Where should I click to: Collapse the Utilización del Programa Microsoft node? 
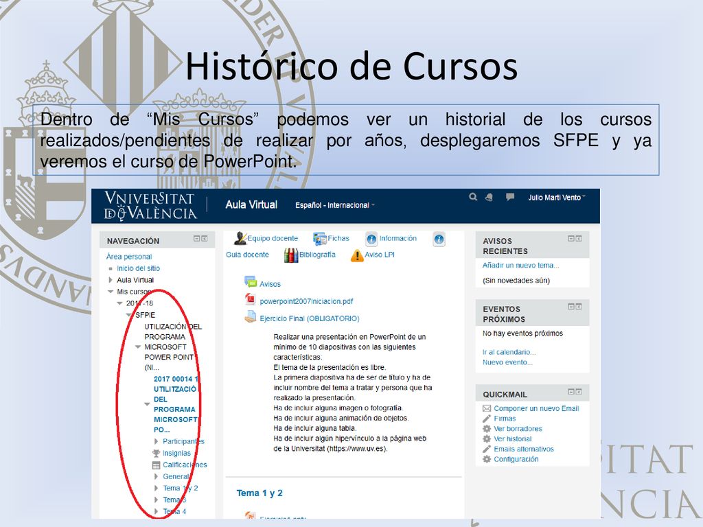138,347
